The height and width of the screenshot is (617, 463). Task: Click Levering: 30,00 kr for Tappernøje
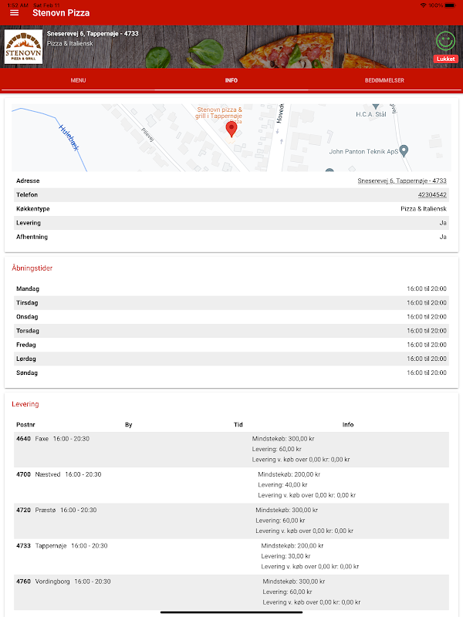(x=286, y=556)
